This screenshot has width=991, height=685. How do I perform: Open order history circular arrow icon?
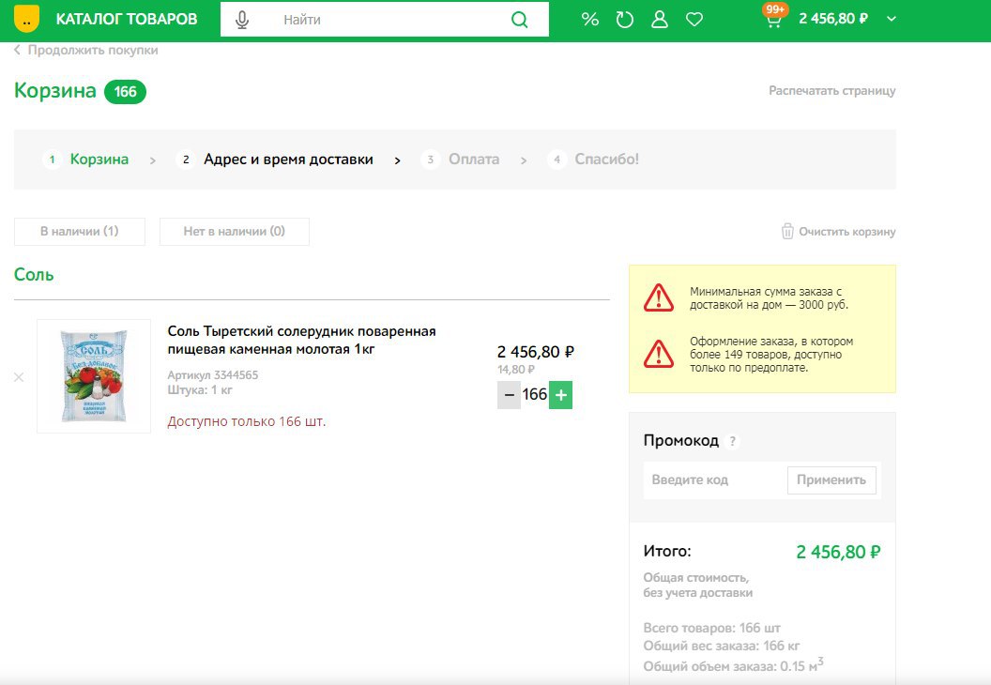(624, 20)
